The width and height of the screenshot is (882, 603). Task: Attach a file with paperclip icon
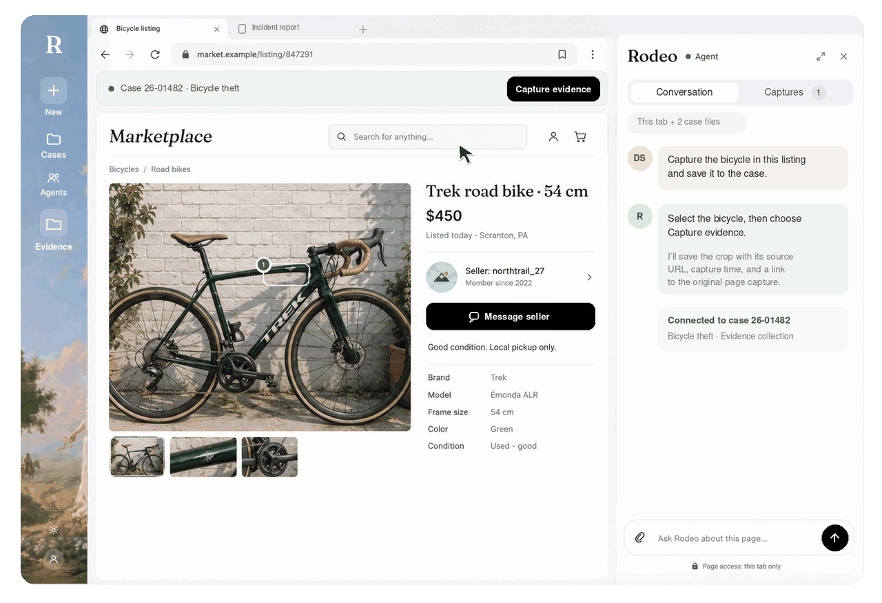click(639, 538)
